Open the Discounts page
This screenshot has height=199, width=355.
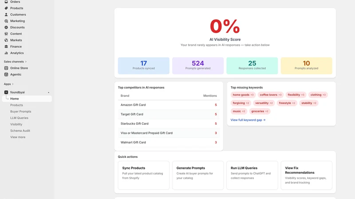pos(17,27)
